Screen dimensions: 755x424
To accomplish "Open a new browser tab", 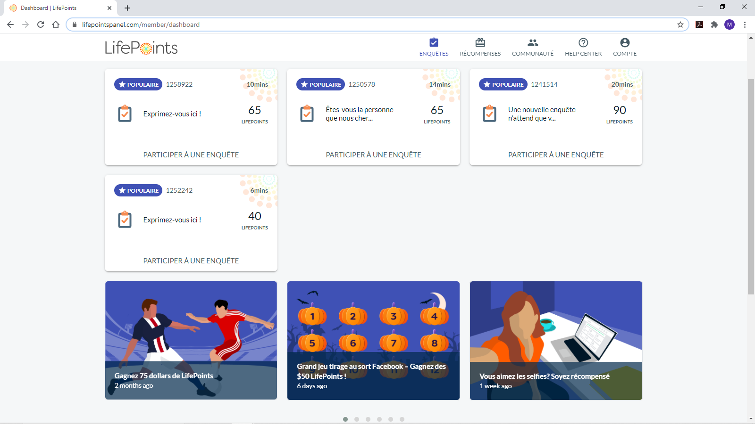I will coord(127,8).
